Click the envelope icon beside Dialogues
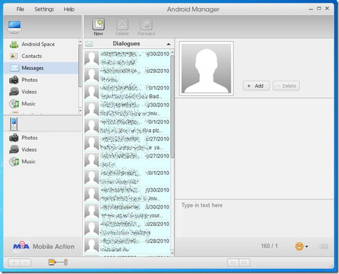The height and width of the screenshot is (274, 339). click(x=89, y=44)
